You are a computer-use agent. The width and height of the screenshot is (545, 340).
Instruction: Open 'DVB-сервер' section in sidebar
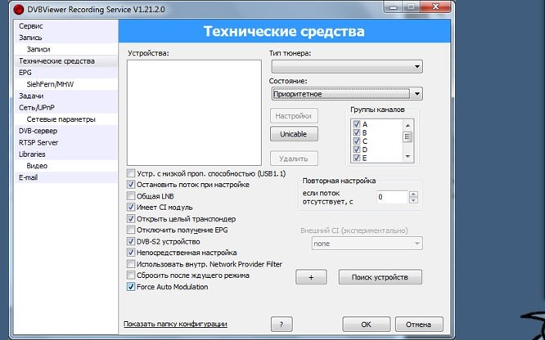[38, 130]
